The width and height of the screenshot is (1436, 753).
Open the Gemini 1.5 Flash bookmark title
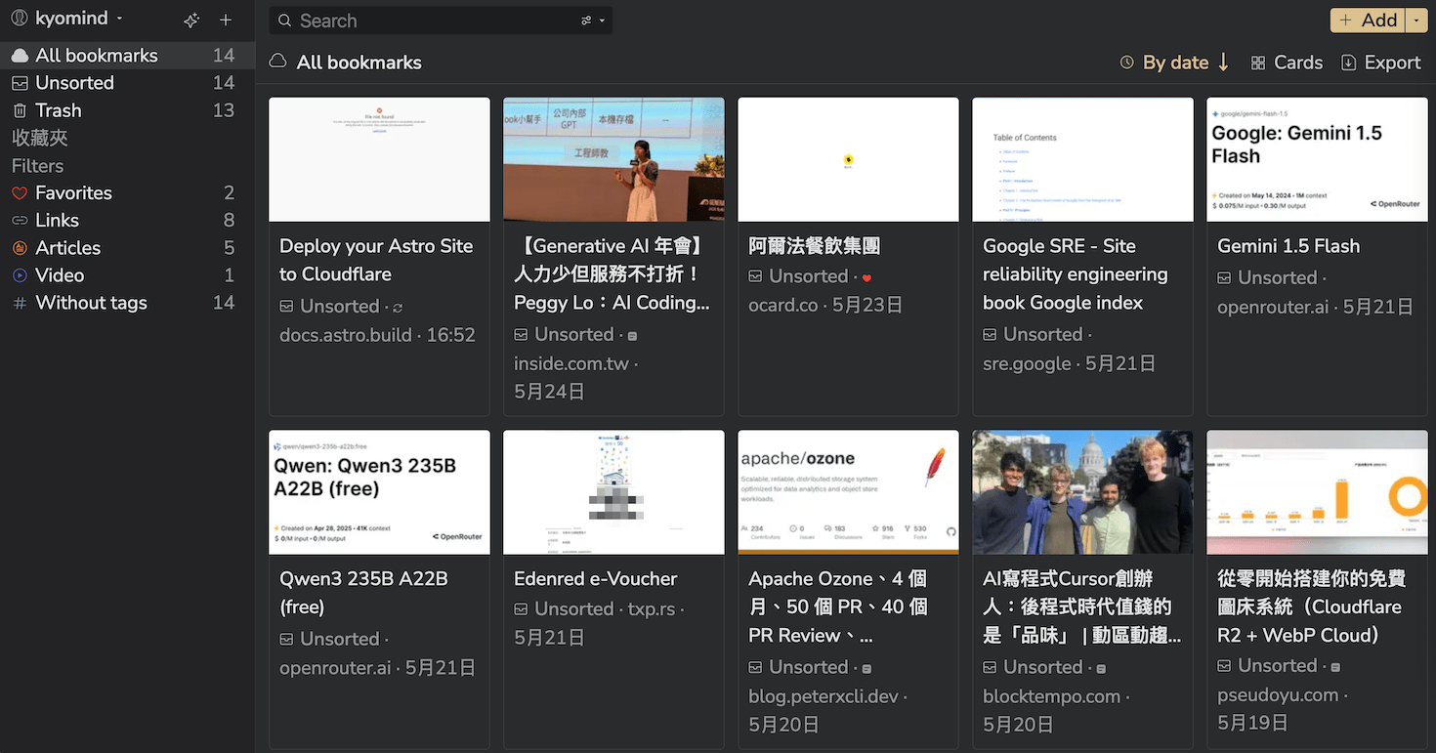[1288, 246]
